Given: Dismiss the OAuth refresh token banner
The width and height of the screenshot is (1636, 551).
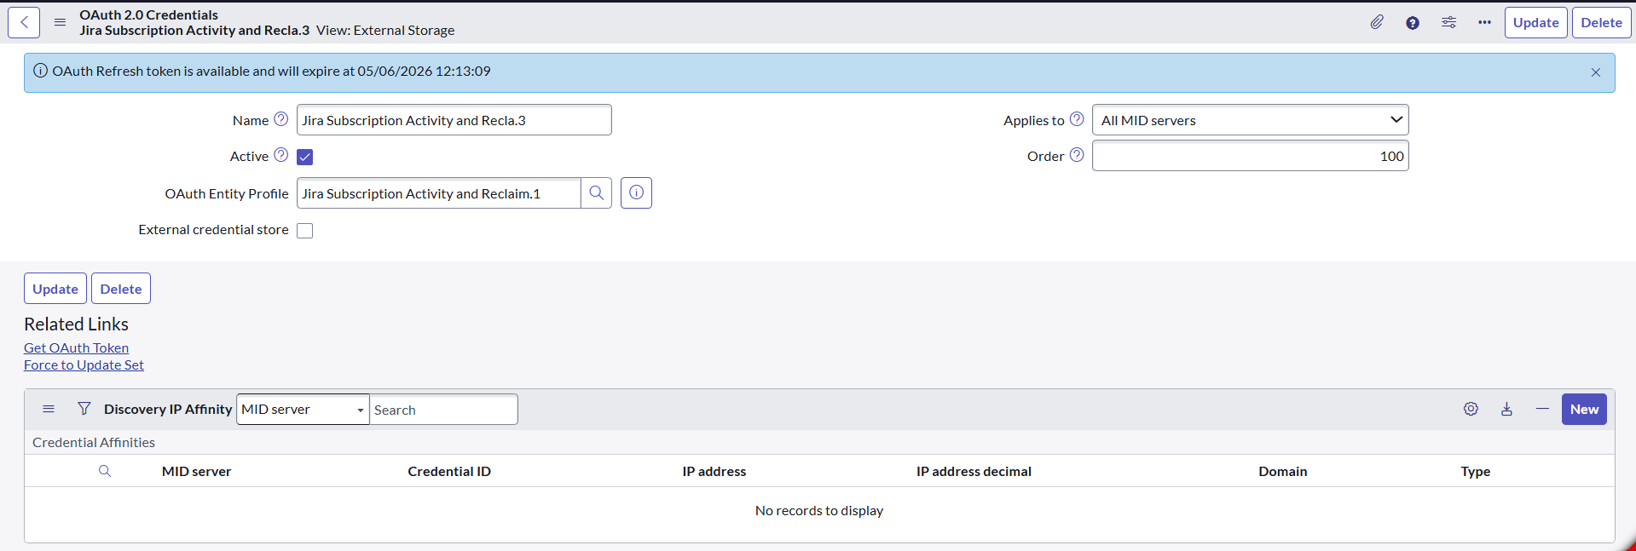Looking at the screenshot, I should click(x=1596, y=72).
